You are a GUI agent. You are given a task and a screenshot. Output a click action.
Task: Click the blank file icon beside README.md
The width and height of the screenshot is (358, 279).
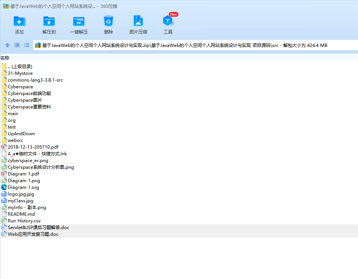pyautogui.click(x=4, y=214)
